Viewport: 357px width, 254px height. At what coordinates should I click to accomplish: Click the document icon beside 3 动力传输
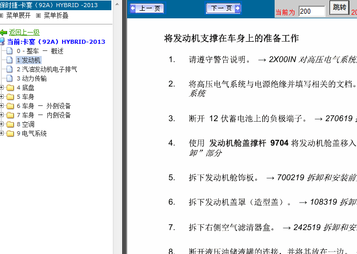point(10,78)
